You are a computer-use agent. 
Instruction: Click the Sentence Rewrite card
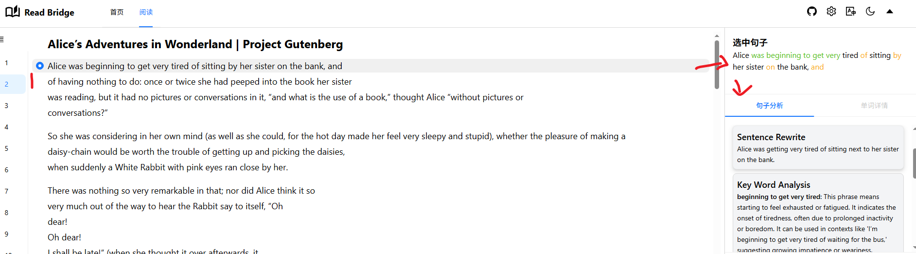pos(818,148)
